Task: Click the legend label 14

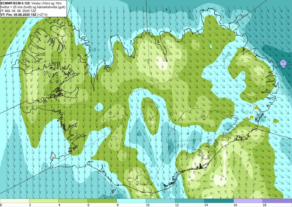Action: click(x=206, y=205)
